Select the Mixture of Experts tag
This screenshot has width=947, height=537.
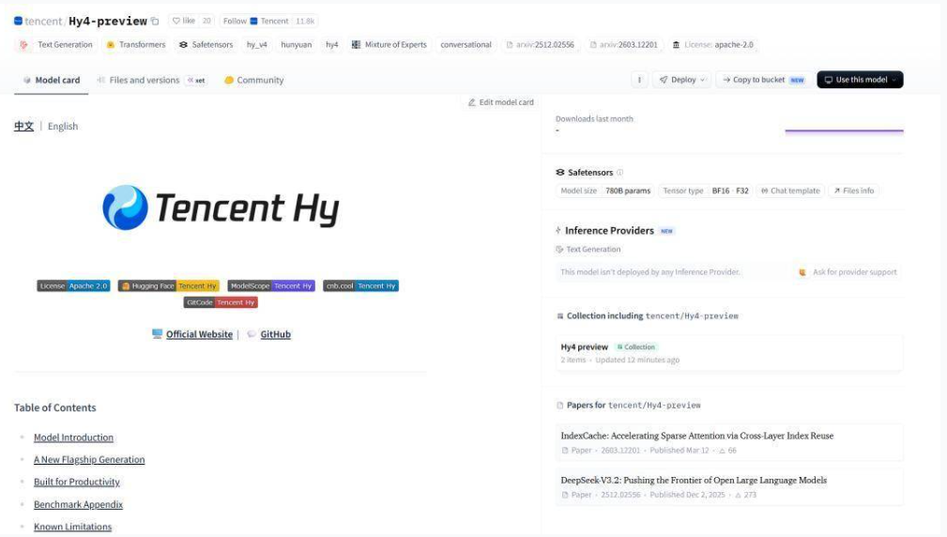point(389,45)
